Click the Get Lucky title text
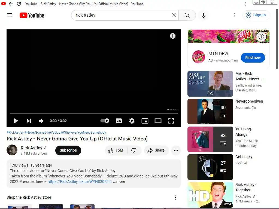Screen dimensions: 279x209 point(244,157)
